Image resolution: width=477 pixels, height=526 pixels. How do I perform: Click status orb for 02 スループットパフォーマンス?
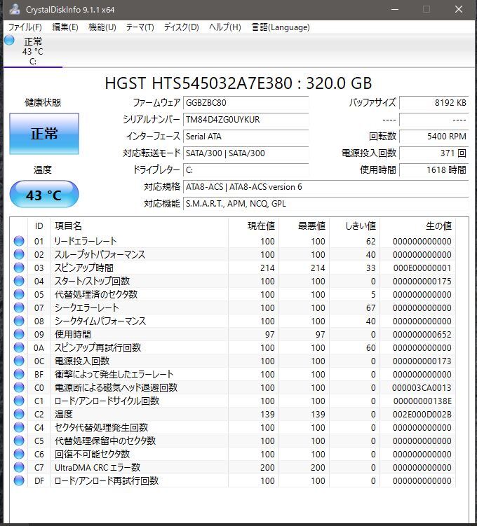pyautogui.click(x=19, y=254)
